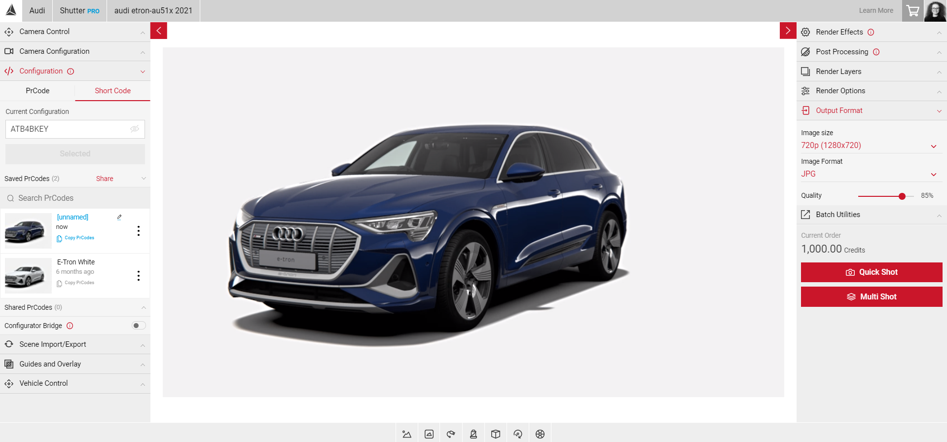Open the user profile avatar

[x=935, y=10]
